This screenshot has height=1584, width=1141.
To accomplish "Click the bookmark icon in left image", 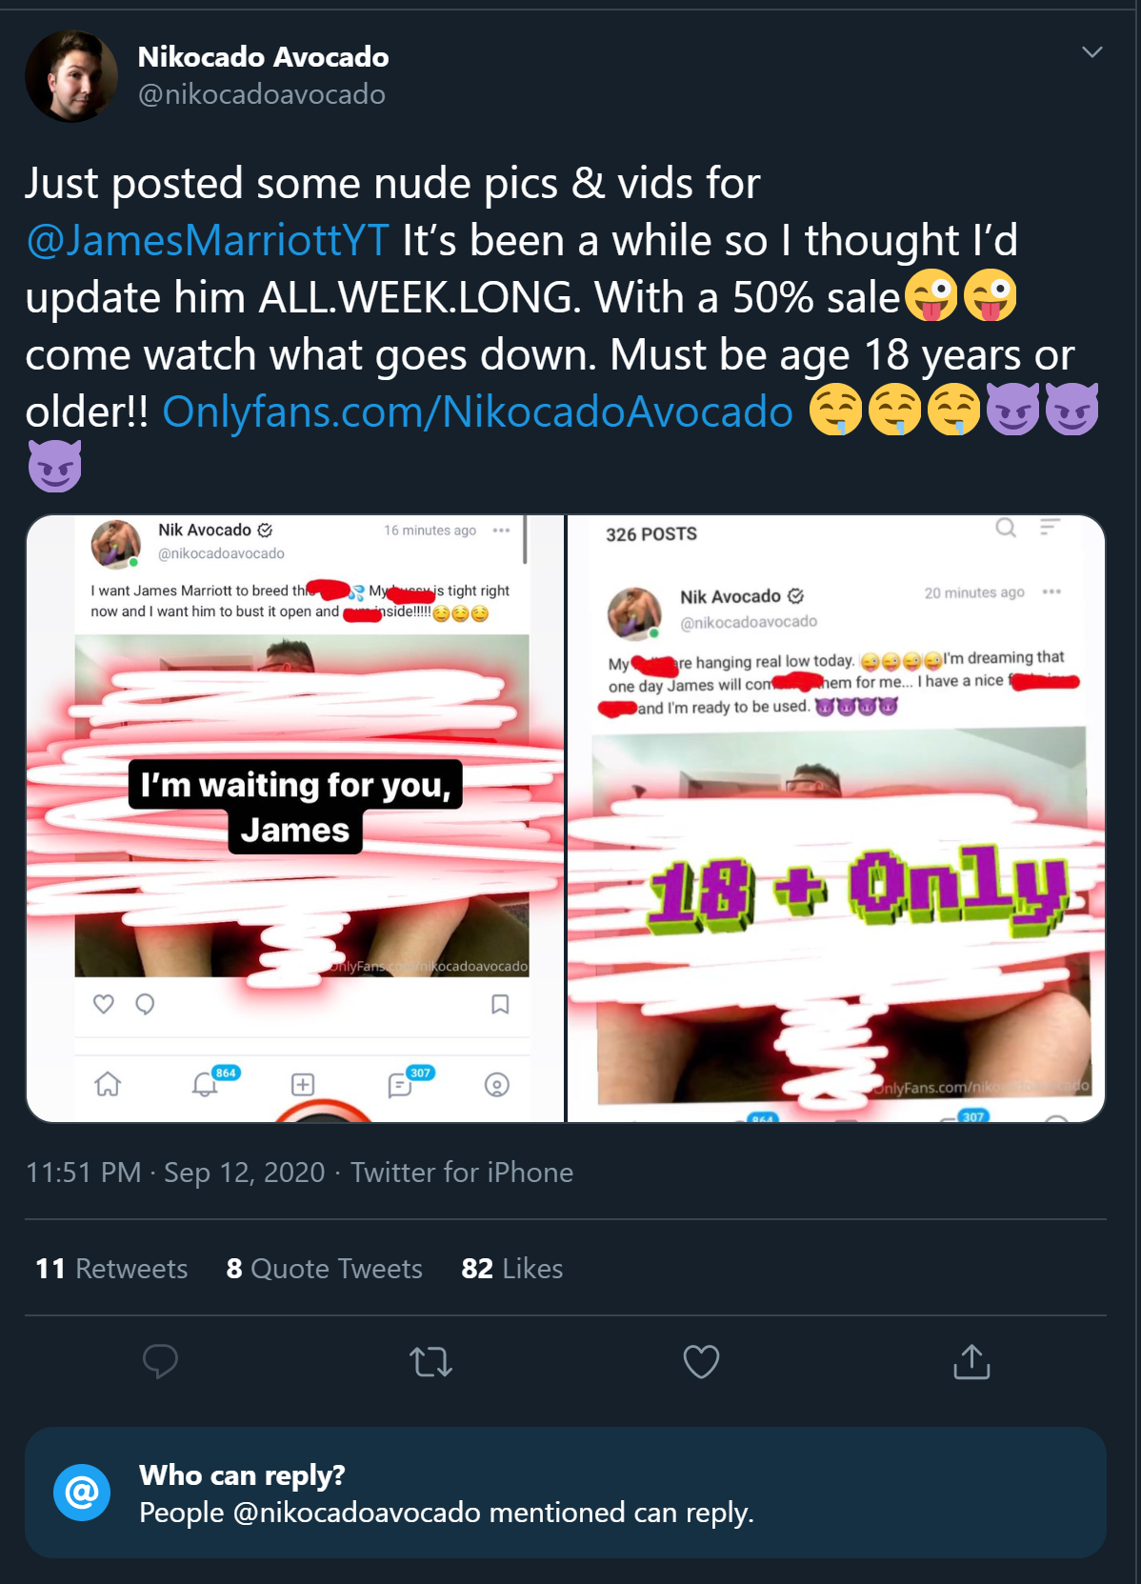I will click(x=500, y=1004).
